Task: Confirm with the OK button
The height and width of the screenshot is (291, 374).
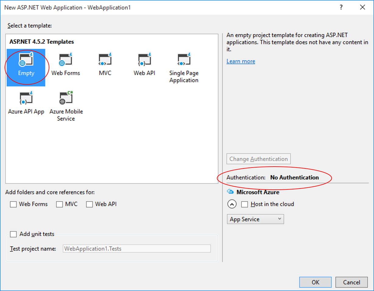Action: (x=315, y=282)
